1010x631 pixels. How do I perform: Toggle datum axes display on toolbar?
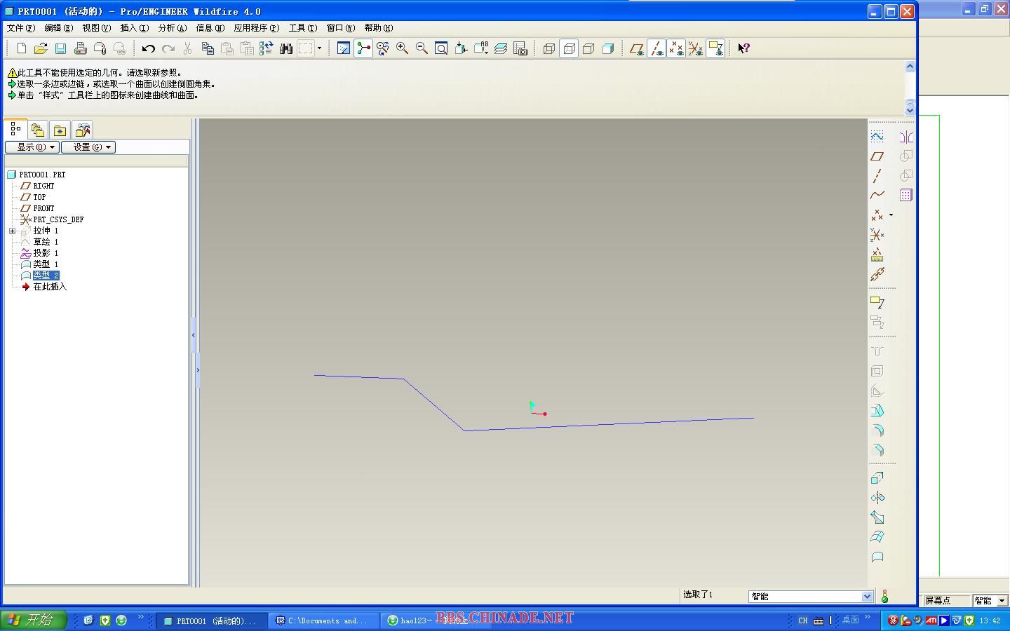click(656, 48)
